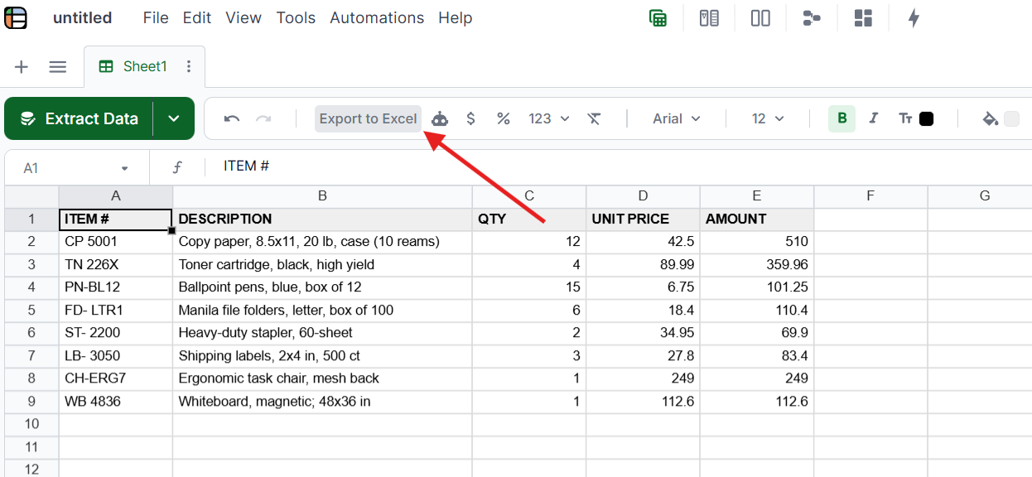The height and width of the screenshot is (477, 1032).
Task: Clear formatting icon
Action: pyautogui.click(x=594, y=118)
